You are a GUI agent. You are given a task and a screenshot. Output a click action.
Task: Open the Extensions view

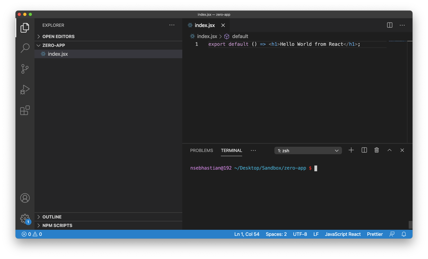25,110
